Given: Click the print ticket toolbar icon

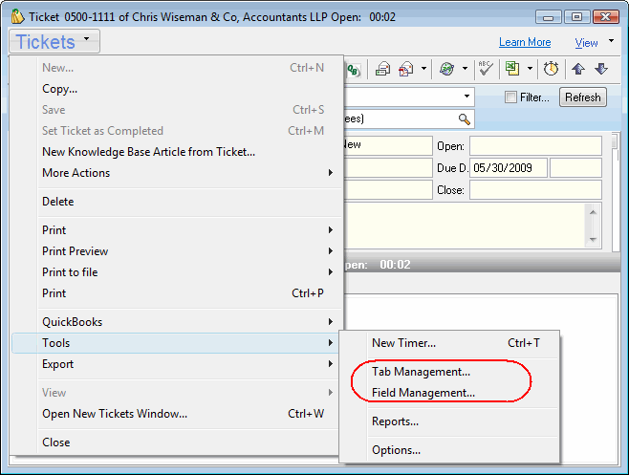Looking at the screenshot, I should click(382, 69).
